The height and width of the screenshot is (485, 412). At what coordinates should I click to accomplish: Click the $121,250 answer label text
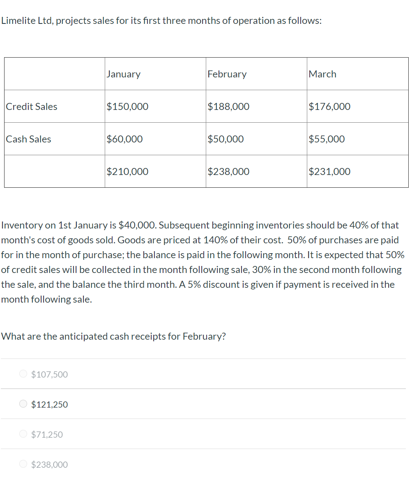(49, 404)
